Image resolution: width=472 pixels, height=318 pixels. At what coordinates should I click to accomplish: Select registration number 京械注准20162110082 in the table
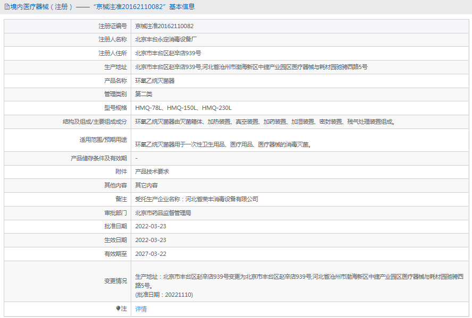[164, 26]
